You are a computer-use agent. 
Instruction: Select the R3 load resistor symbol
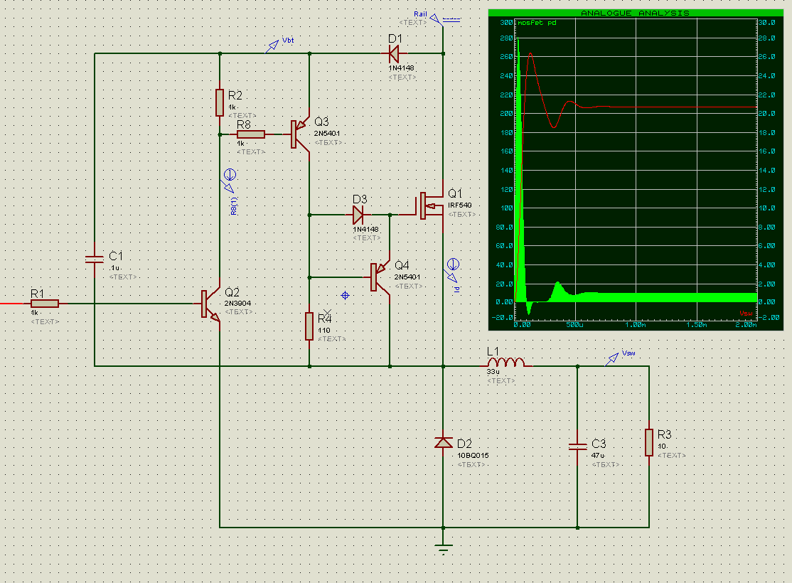click(x=649, y=442)
